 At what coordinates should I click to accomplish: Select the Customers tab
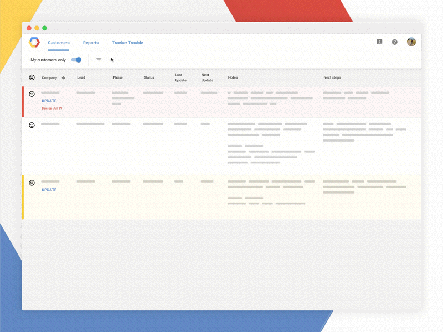[x=58, y=43]
